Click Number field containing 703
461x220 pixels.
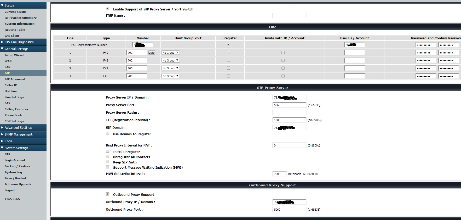coord(137,68)
